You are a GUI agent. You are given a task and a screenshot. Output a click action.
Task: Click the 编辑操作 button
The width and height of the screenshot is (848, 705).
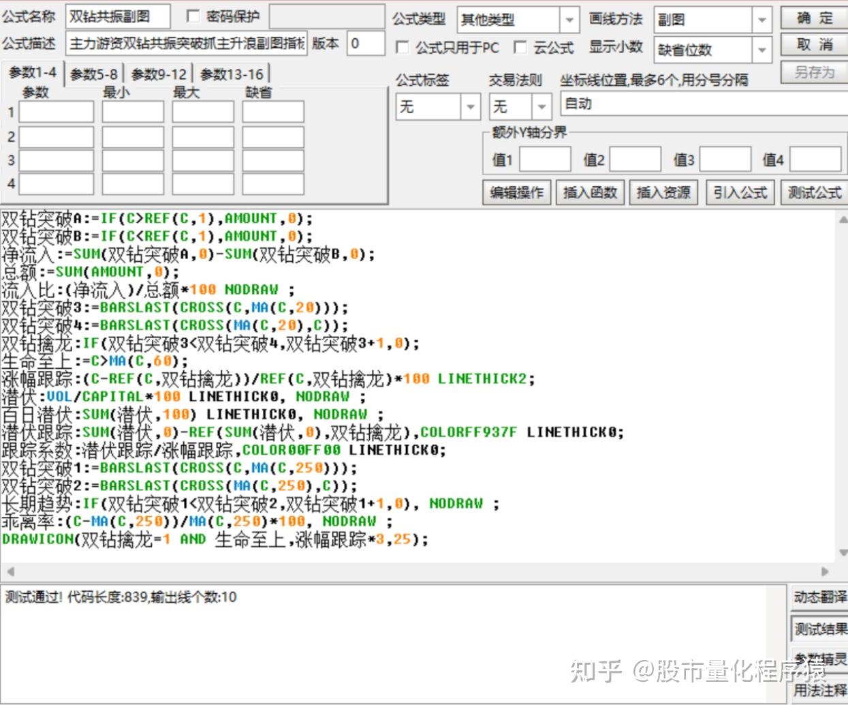[x=517, y=193]
